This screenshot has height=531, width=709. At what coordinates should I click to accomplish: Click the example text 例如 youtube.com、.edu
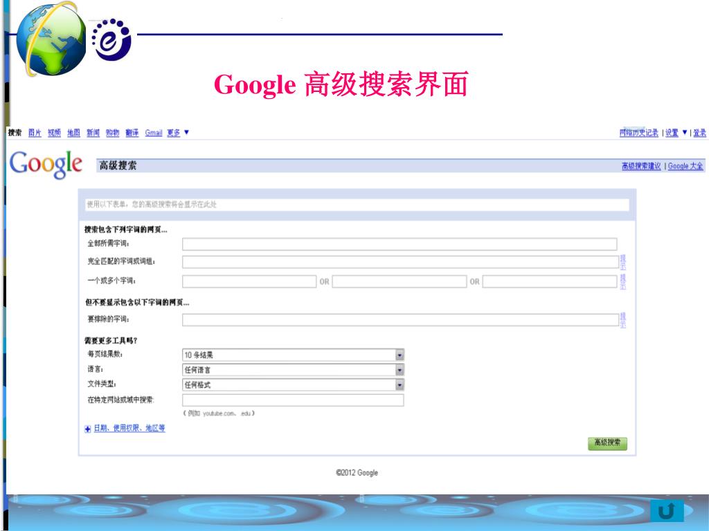(219, 413)
